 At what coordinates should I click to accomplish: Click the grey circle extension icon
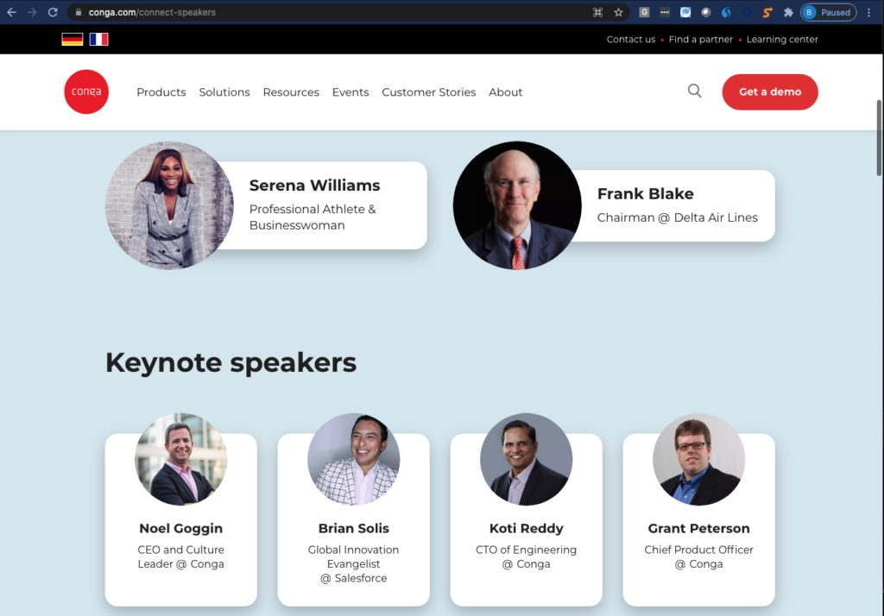[x=706, y=12]
